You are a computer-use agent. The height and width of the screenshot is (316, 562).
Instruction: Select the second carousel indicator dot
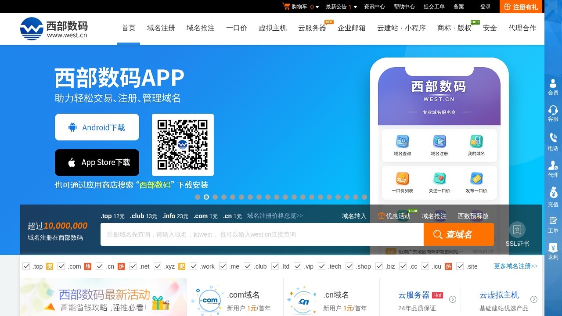tap(206, 197)
